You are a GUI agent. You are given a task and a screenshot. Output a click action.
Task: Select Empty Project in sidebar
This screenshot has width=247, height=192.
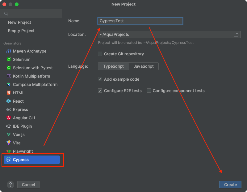pos(21,31)
